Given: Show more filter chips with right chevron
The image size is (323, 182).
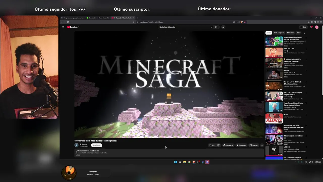Looking at the screenshot, I should pyautogui.click(x=304, y=33).
